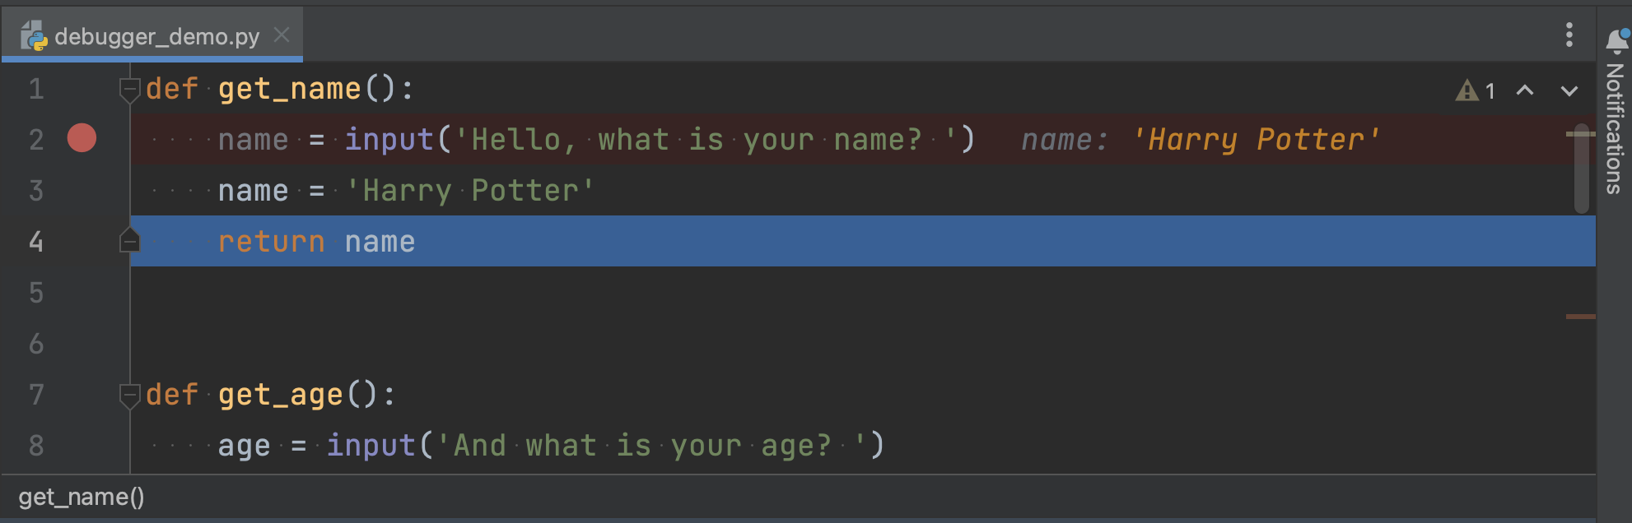Click the warning count inspection indicator

click(x=1478, y=91)
